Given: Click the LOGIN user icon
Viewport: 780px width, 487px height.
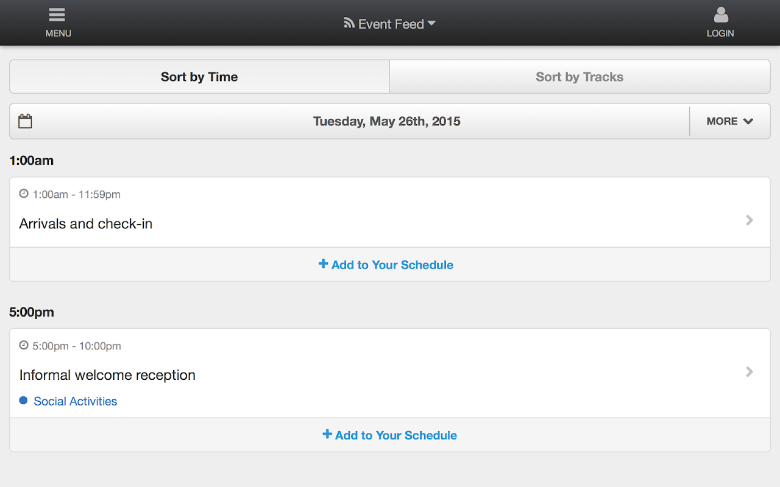Looking at the screenshot, I should [x=721, y=15].
